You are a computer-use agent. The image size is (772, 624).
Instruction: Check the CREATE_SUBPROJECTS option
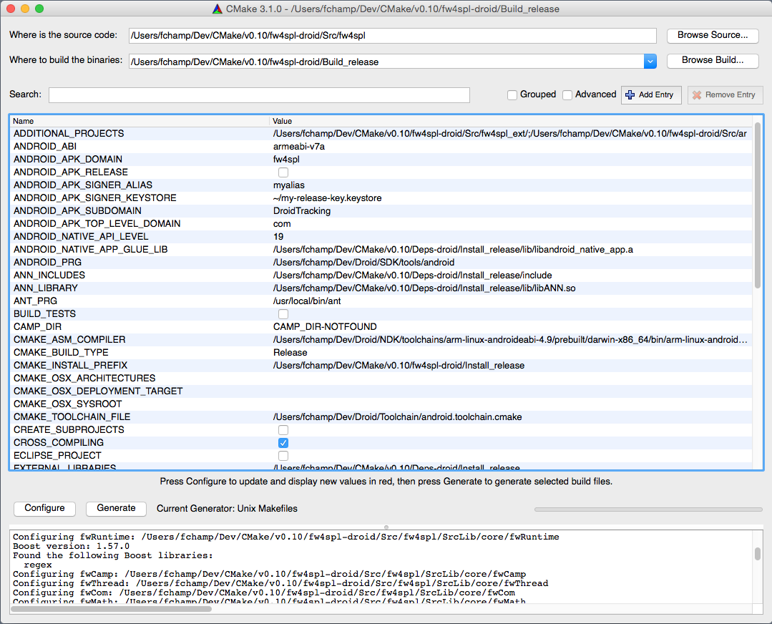pyautogui.click(x=283, y=430)
